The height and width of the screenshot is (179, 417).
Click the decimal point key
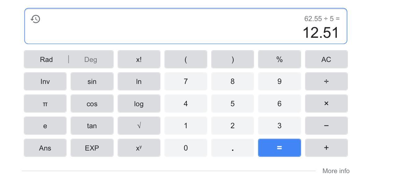232,148
